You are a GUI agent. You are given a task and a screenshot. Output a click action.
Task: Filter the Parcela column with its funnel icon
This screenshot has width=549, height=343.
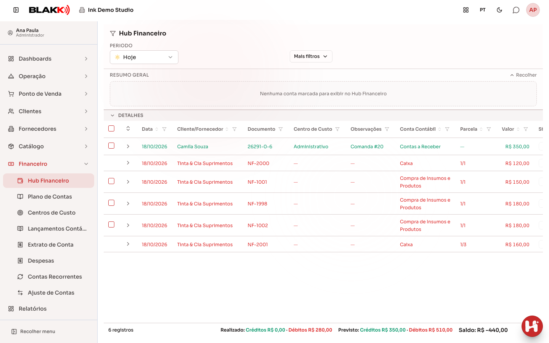(489, 129)
